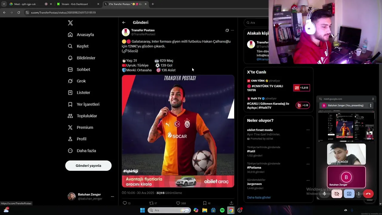Click the Batuhan Zenger Meet tile
382x215 pixels.
(346, 177)
